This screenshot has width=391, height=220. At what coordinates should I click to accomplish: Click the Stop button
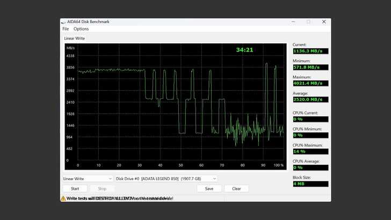tap(102, 189)
